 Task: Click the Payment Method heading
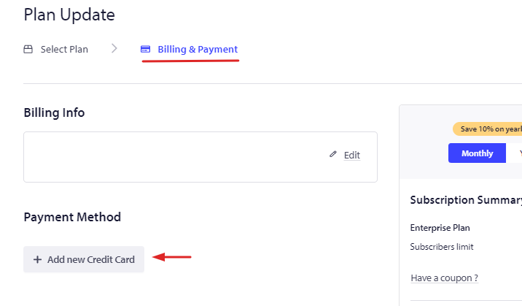coord(72,218)
